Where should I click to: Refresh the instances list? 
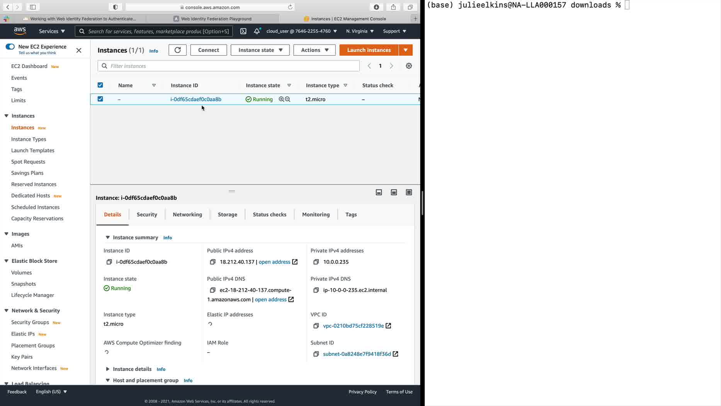177,50
